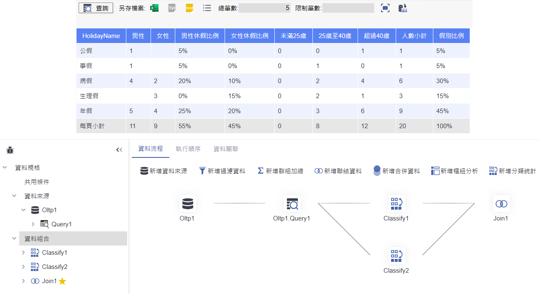Viewport: 540px width, 294px height.
Task: Expand the Classify1 tree item
Action: [23, 253]
